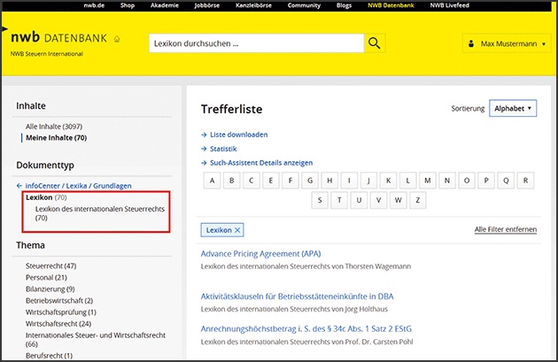Image resolution: width=558 pixels, height=362 pixels.
Task: Select Steuerrecht (47) topic filter
Action: (x=50, y=266)
